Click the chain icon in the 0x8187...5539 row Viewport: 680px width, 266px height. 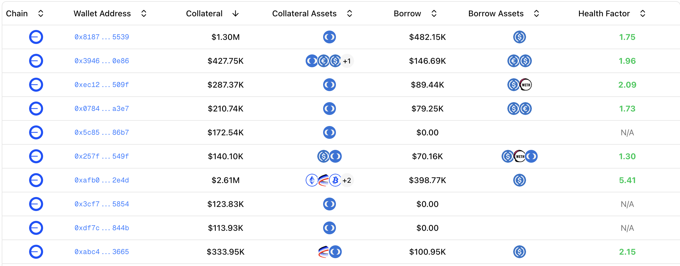point(36,37)
